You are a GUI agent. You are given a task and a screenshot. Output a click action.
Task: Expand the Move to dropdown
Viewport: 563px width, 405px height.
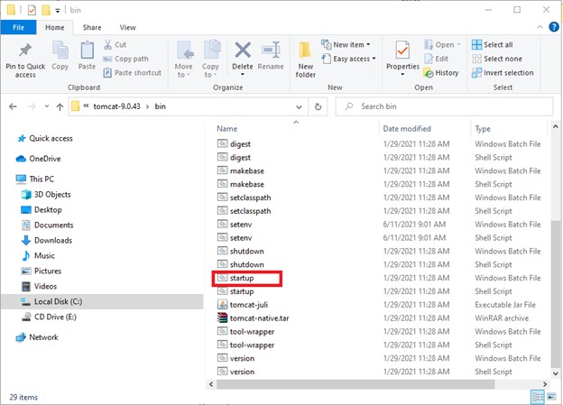184,58
